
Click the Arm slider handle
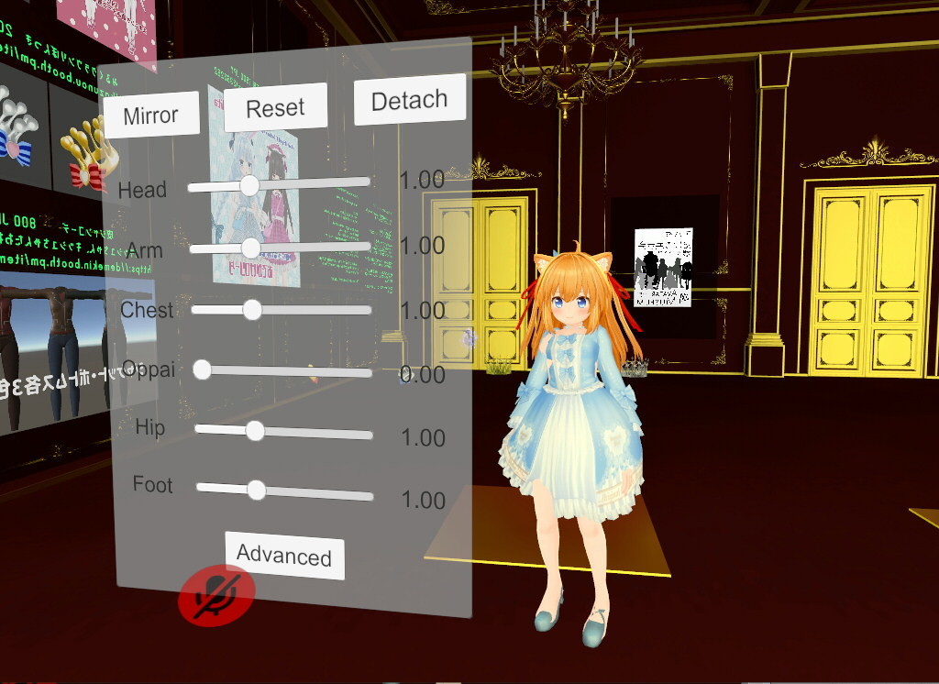pos(251,248)
